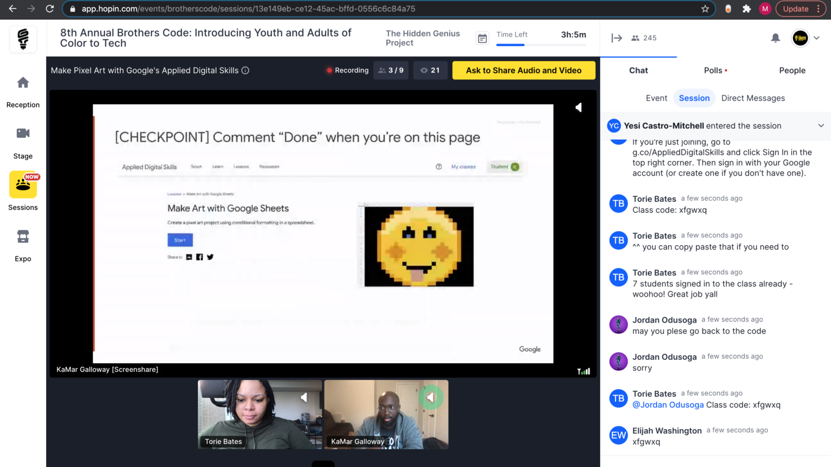This screenshot has width=831, height=467.
Task: Click the @Jordan Odusoga mention link
Action: coord(668,405)
